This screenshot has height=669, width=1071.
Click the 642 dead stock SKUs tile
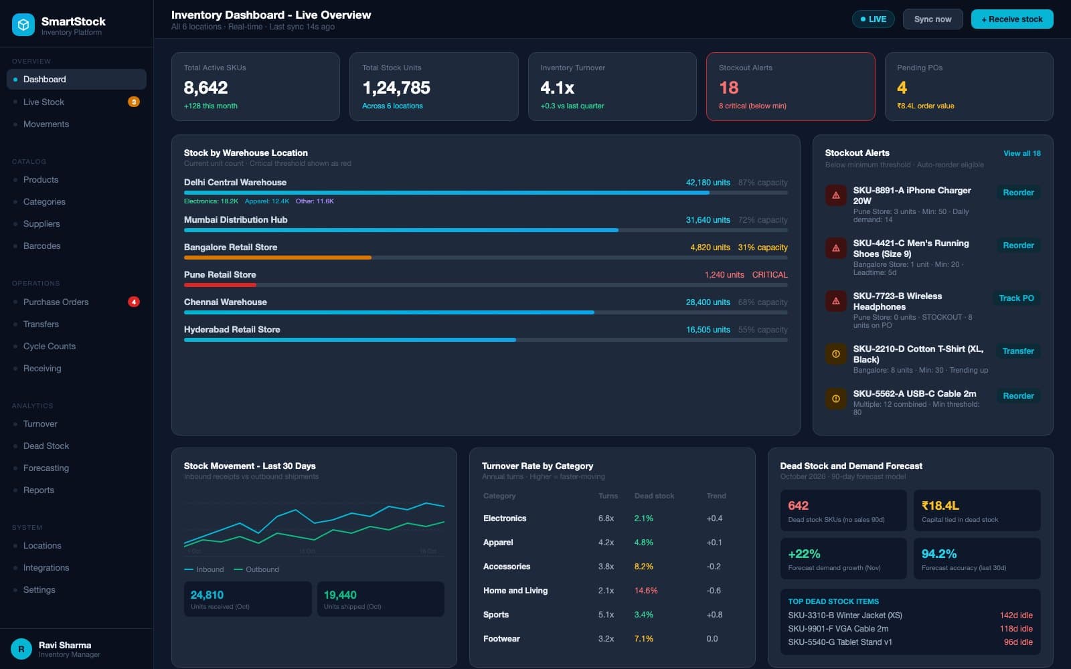point(843,510)
